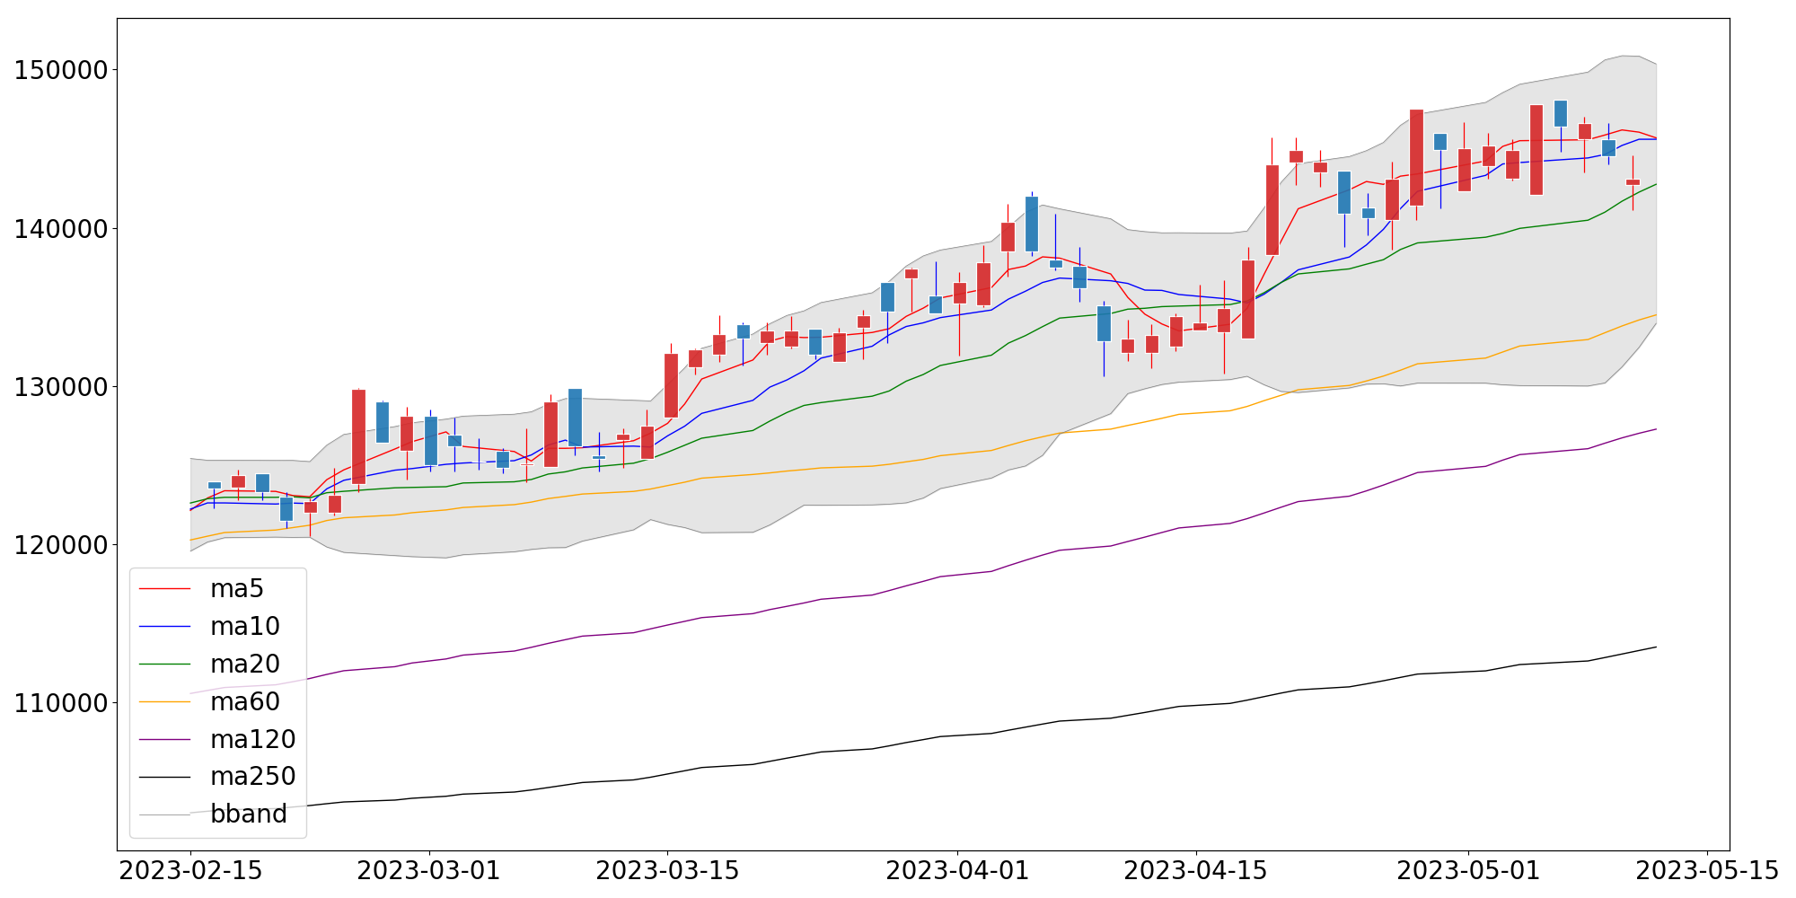The image size is (1796, 898).
Task: Click the purple ma120 legend line sample
Action: pos(165,740)
